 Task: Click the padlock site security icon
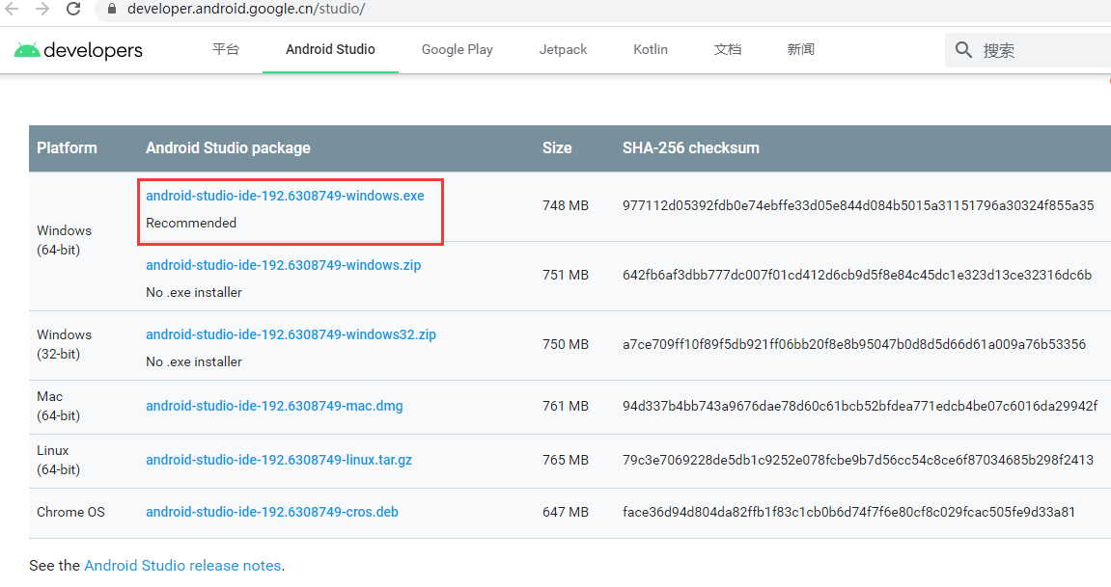112,10
